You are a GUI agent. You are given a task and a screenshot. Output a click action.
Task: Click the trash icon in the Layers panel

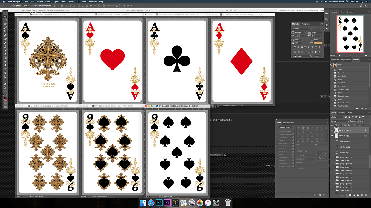(x=366, y=195)
